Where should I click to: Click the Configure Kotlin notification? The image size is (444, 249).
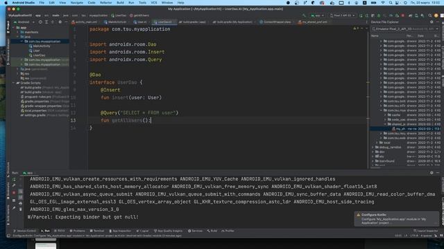tap(396, 219)
